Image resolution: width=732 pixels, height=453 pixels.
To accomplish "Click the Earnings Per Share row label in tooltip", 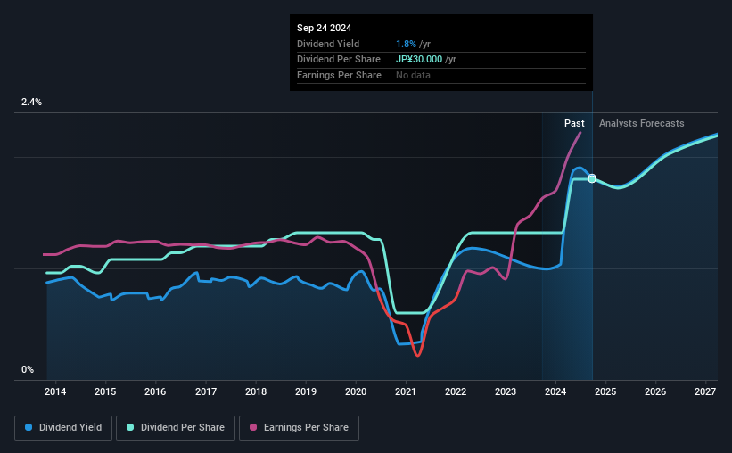I will point(339,75).
